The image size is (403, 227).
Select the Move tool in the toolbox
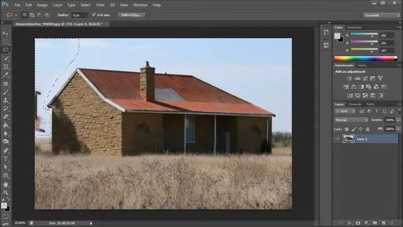[x=6, y=33]
